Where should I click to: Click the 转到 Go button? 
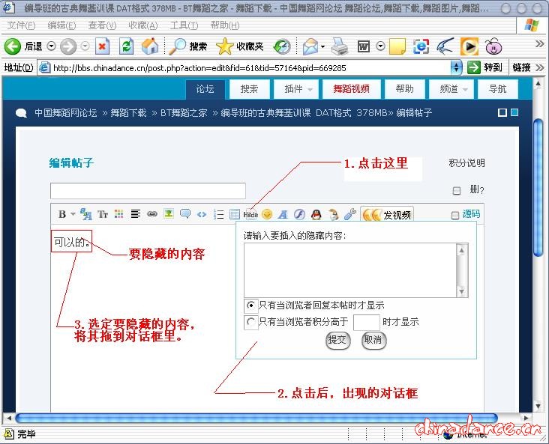[485, 67]
